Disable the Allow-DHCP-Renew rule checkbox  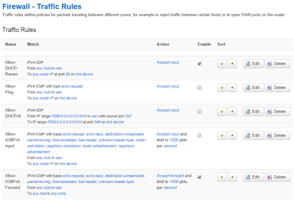[200, 64]
